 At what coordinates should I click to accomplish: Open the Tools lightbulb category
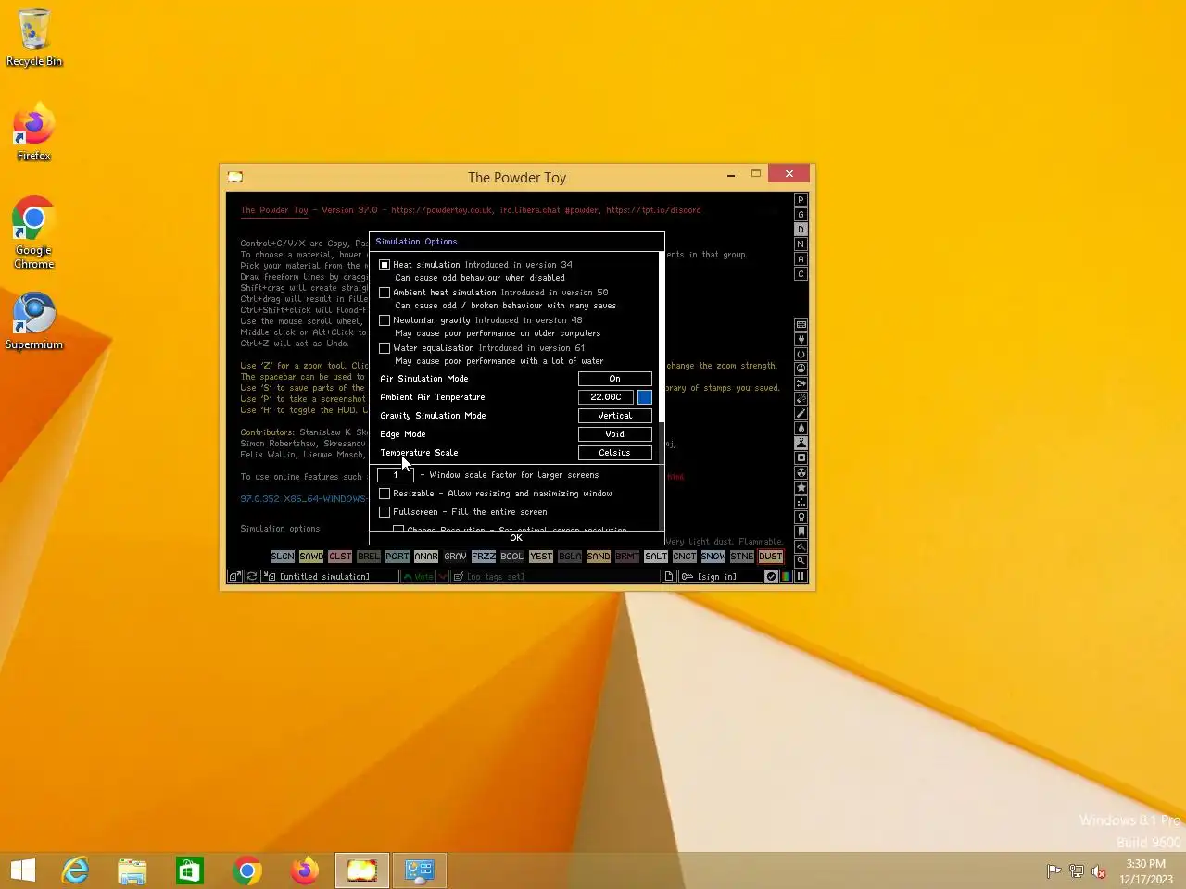coord(801,517)
